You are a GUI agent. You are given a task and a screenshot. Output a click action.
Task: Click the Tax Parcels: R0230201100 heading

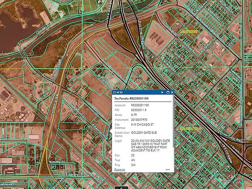(131, 98)
